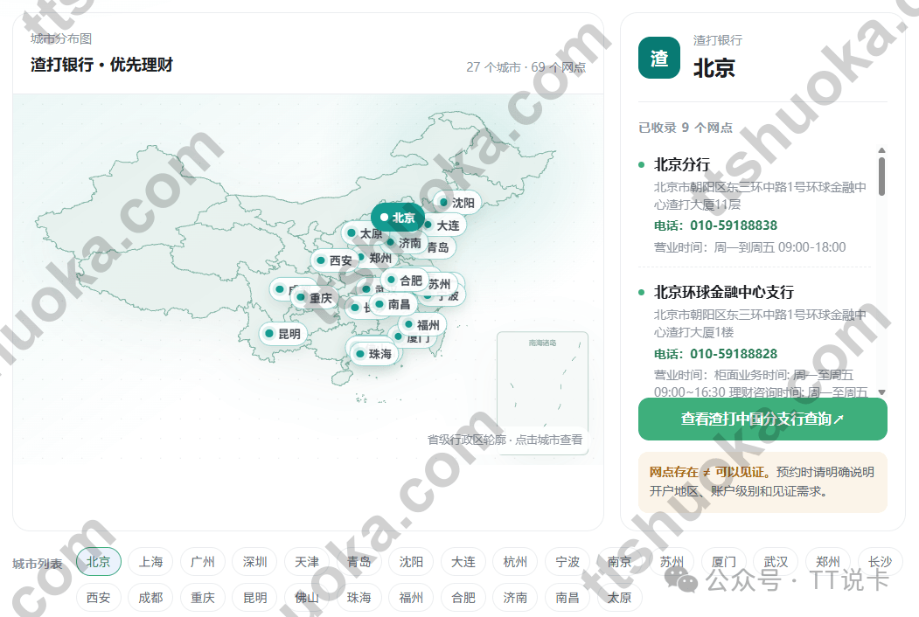Screen dimensions: 919x617
Task: Select the 北京 marker on the map
Action: (x=398, y=218)
